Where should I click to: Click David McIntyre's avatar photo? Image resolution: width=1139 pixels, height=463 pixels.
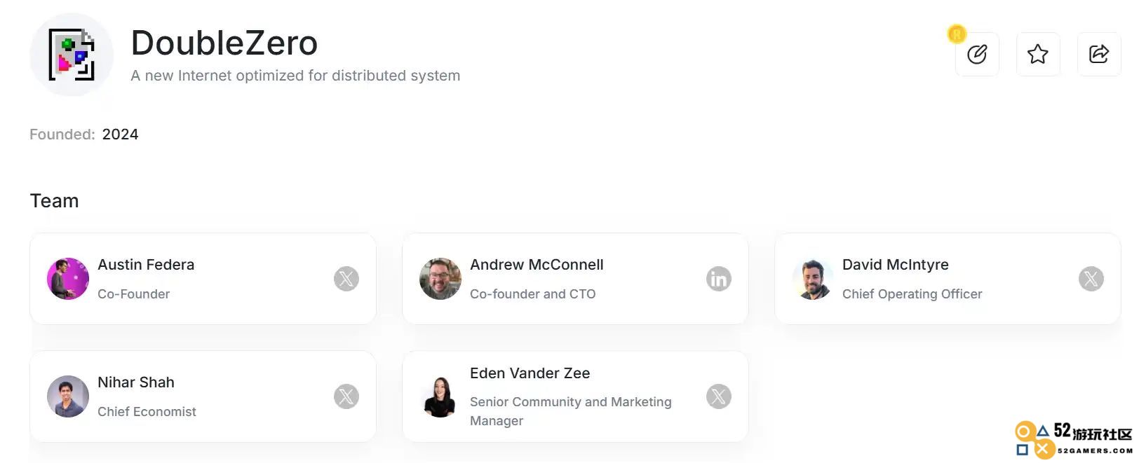pyautogui.click(x=813, y=279)
